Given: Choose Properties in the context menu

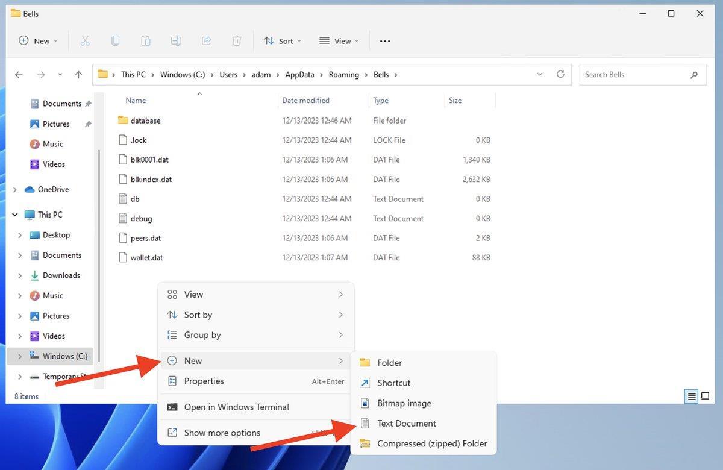Looking at the screenshot, I should point(204,381).
